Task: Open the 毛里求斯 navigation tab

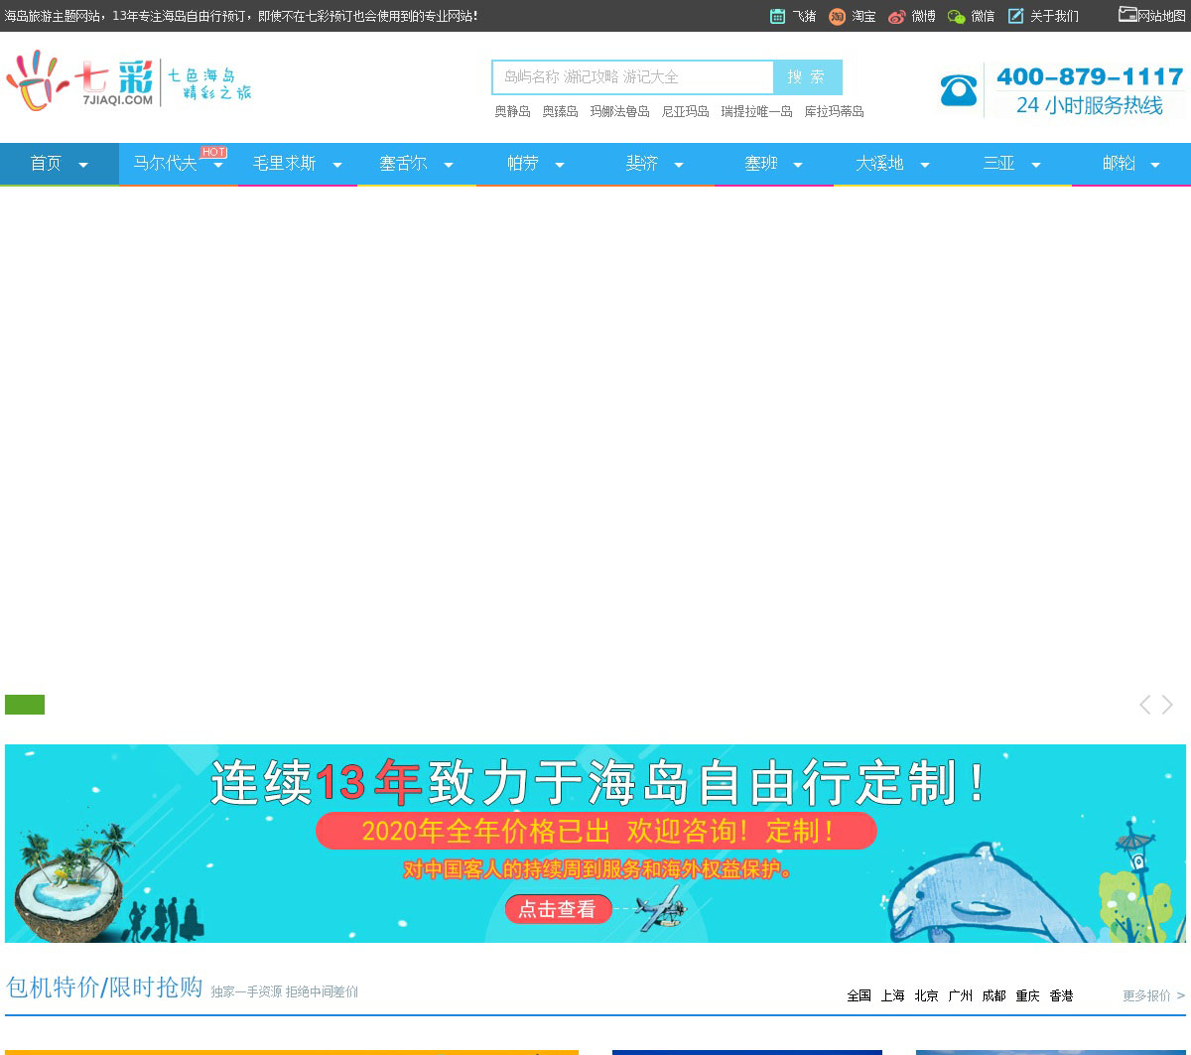Action: pos(298,164)
